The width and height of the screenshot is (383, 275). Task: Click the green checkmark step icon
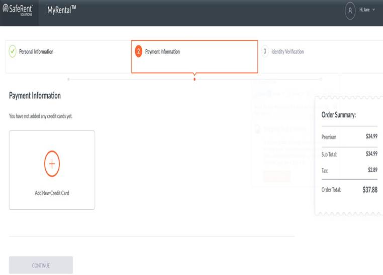coord(13,52)
